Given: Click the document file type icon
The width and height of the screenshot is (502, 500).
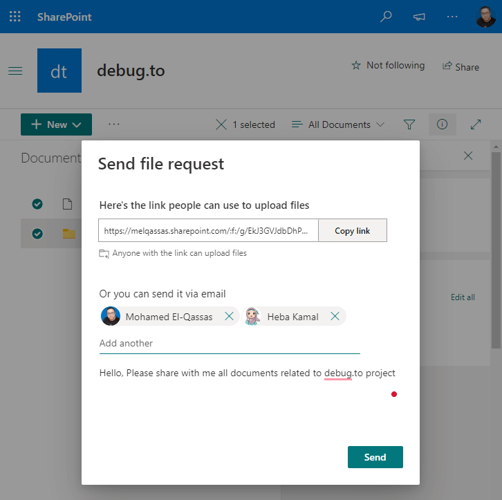Looking at the screenshot, I should [67, 204].
